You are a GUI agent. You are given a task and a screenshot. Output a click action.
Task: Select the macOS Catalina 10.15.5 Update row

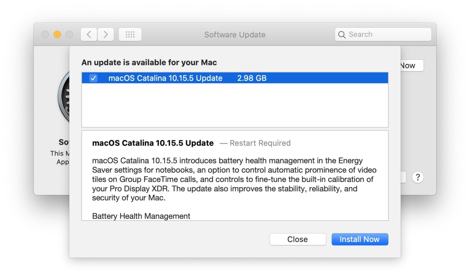pyautogui.click(x=165, y=78)
